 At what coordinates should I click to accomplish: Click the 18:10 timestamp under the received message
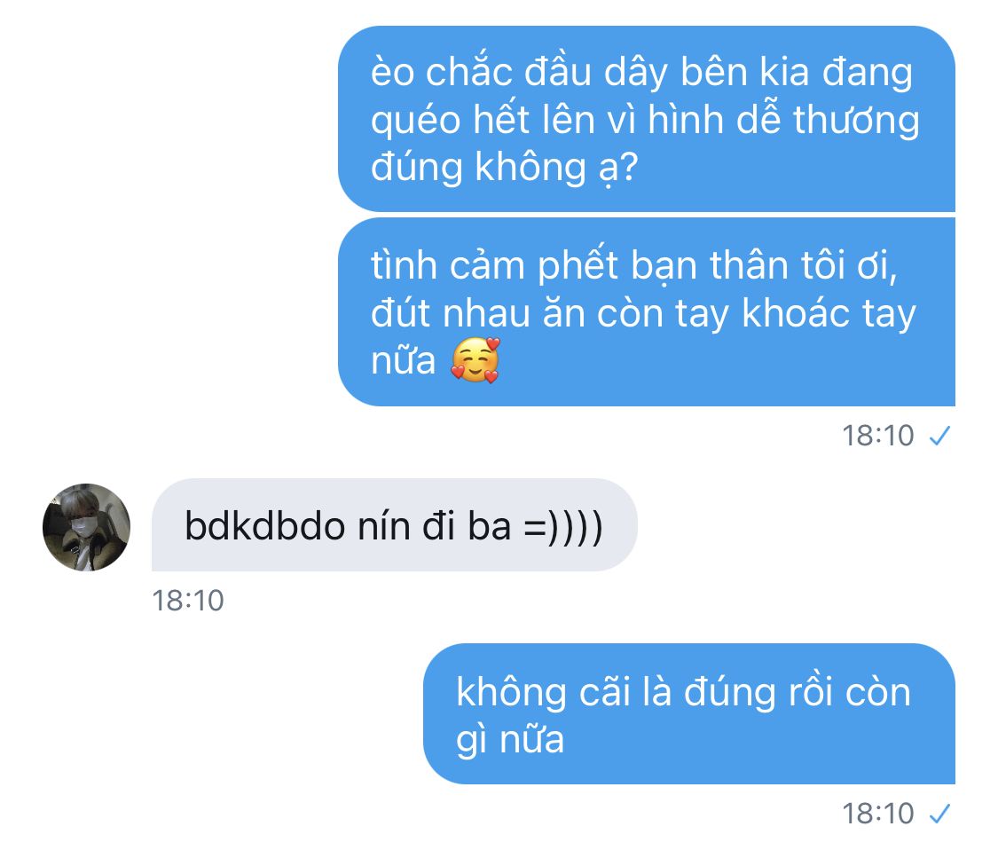click(x=188, y=601)
